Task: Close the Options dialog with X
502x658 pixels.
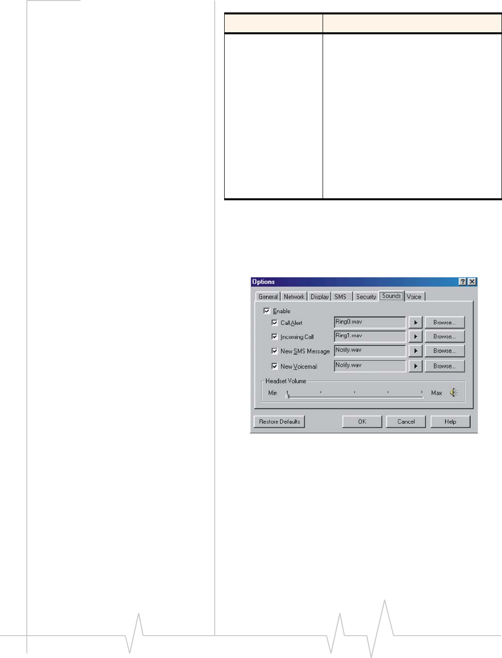Action: coord(472,282)
